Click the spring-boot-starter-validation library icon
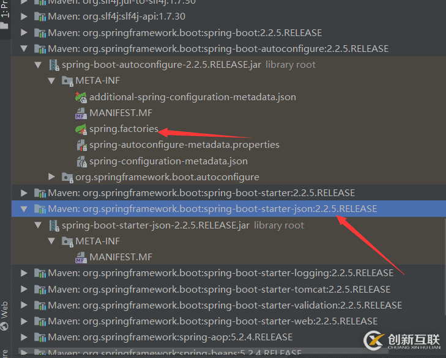The height and width of the screenshot is (358, 446). (40, 305)
